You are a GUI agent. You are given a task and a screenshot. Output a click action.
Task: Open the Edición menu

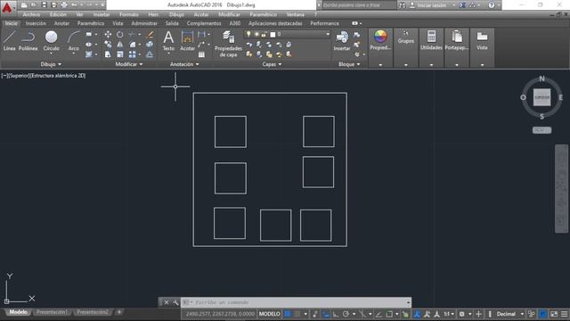pyautogui.click(x=58, y=14)
